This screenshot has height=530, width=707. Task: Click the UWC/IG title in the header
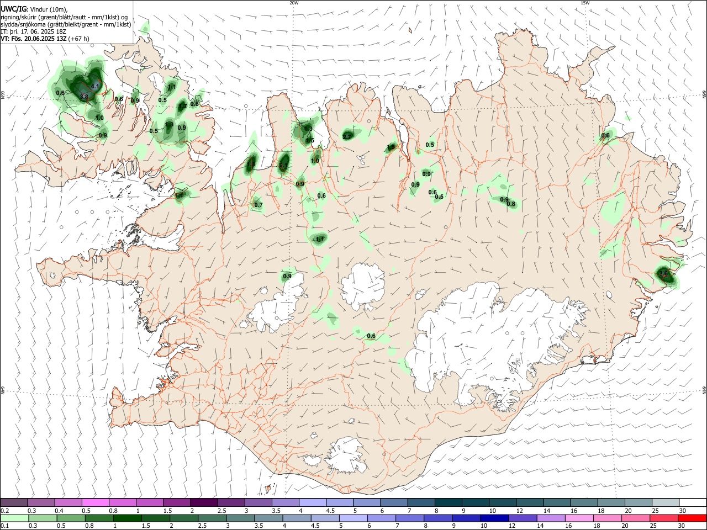pos(14,9)
